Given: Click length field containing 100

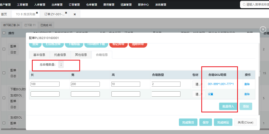Looking at the screenshot, I should point(45,84).
